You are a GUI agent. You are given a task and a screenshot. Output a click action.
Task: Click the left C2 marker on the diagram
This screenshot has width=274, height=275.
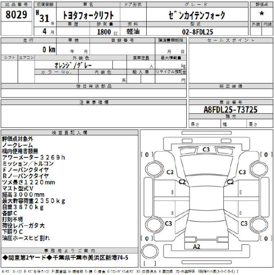pos(182,182)
